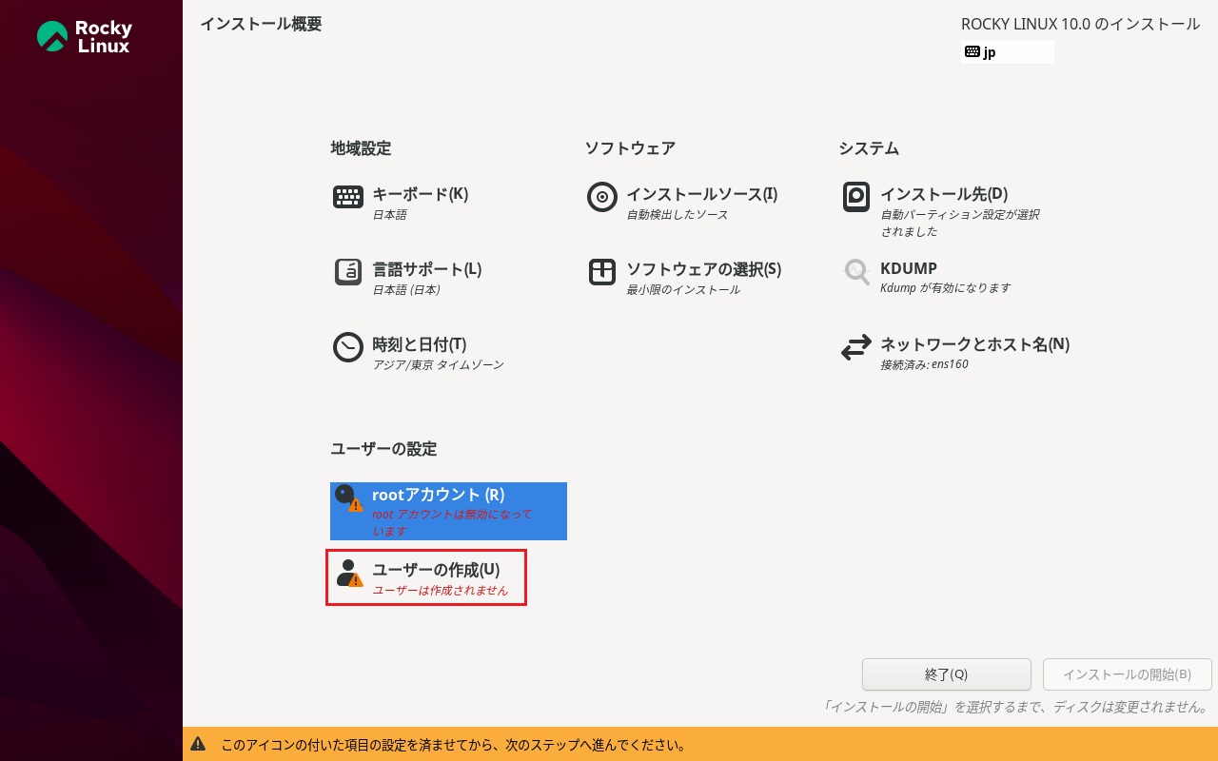Click the インストール概要 title
The width and height of the screenshot is (1218, 761).
coord(261,24)
